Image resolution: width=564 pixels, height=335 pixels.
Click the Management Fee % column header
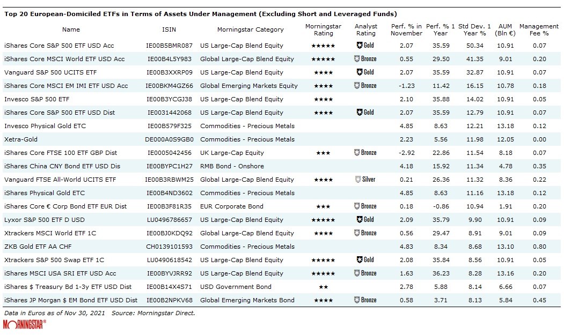click(539, 29)
